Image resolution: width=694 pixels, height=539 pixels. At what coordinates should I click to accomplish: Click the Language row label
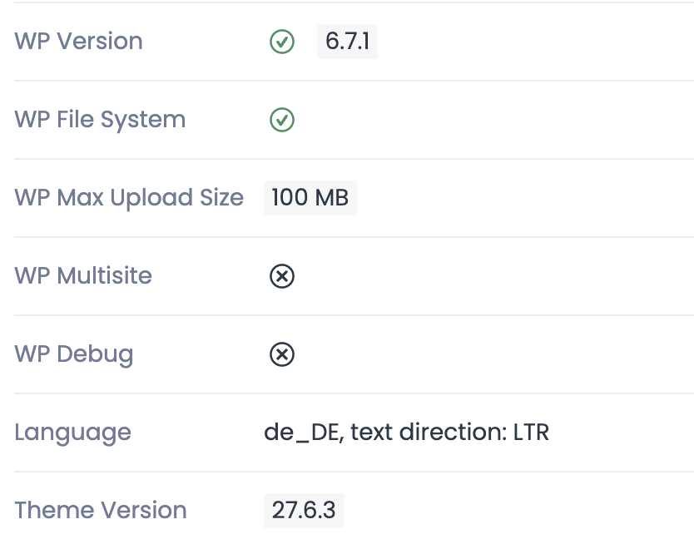[x=73, y=433]
